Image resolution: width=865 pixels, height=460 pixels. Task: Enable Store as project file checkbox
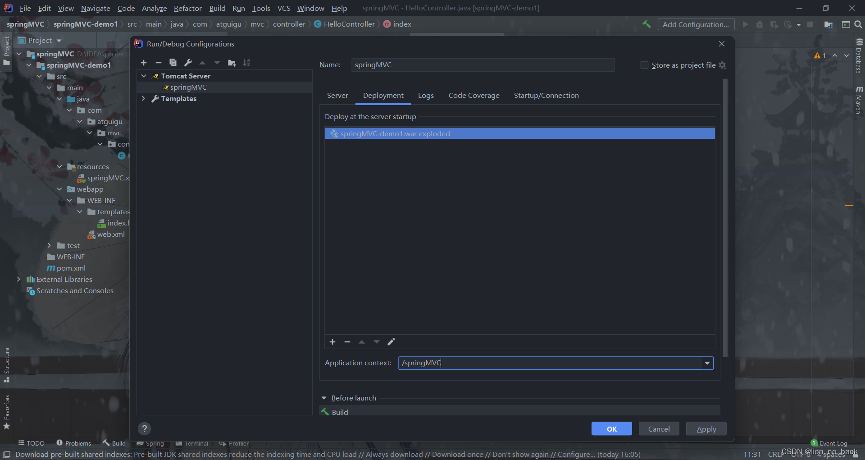tap(644, 65)
